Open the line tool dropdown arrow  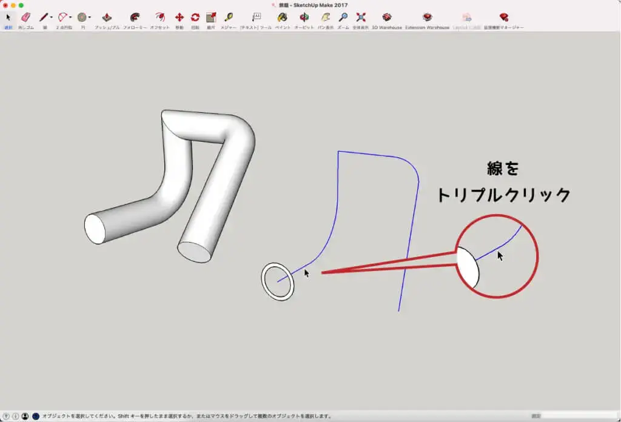coord(52,18)
